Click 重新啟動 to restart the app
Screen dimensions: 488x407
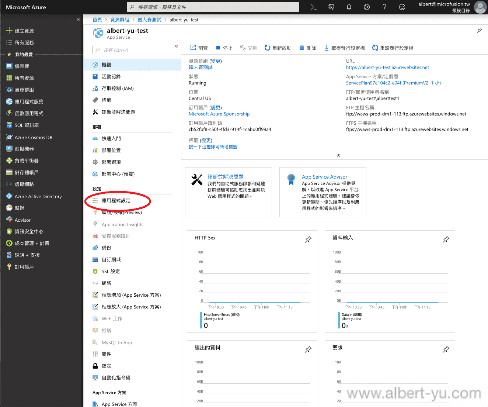[x=278, y=48]
